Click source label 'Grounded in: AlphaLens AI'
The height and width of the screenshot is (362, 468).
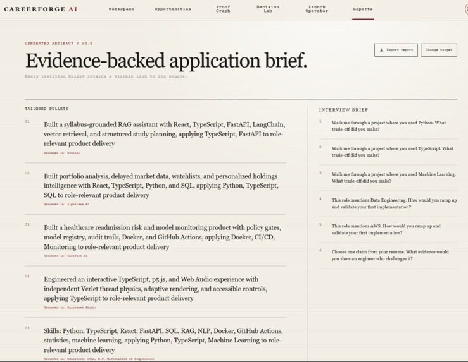(66, 204)
